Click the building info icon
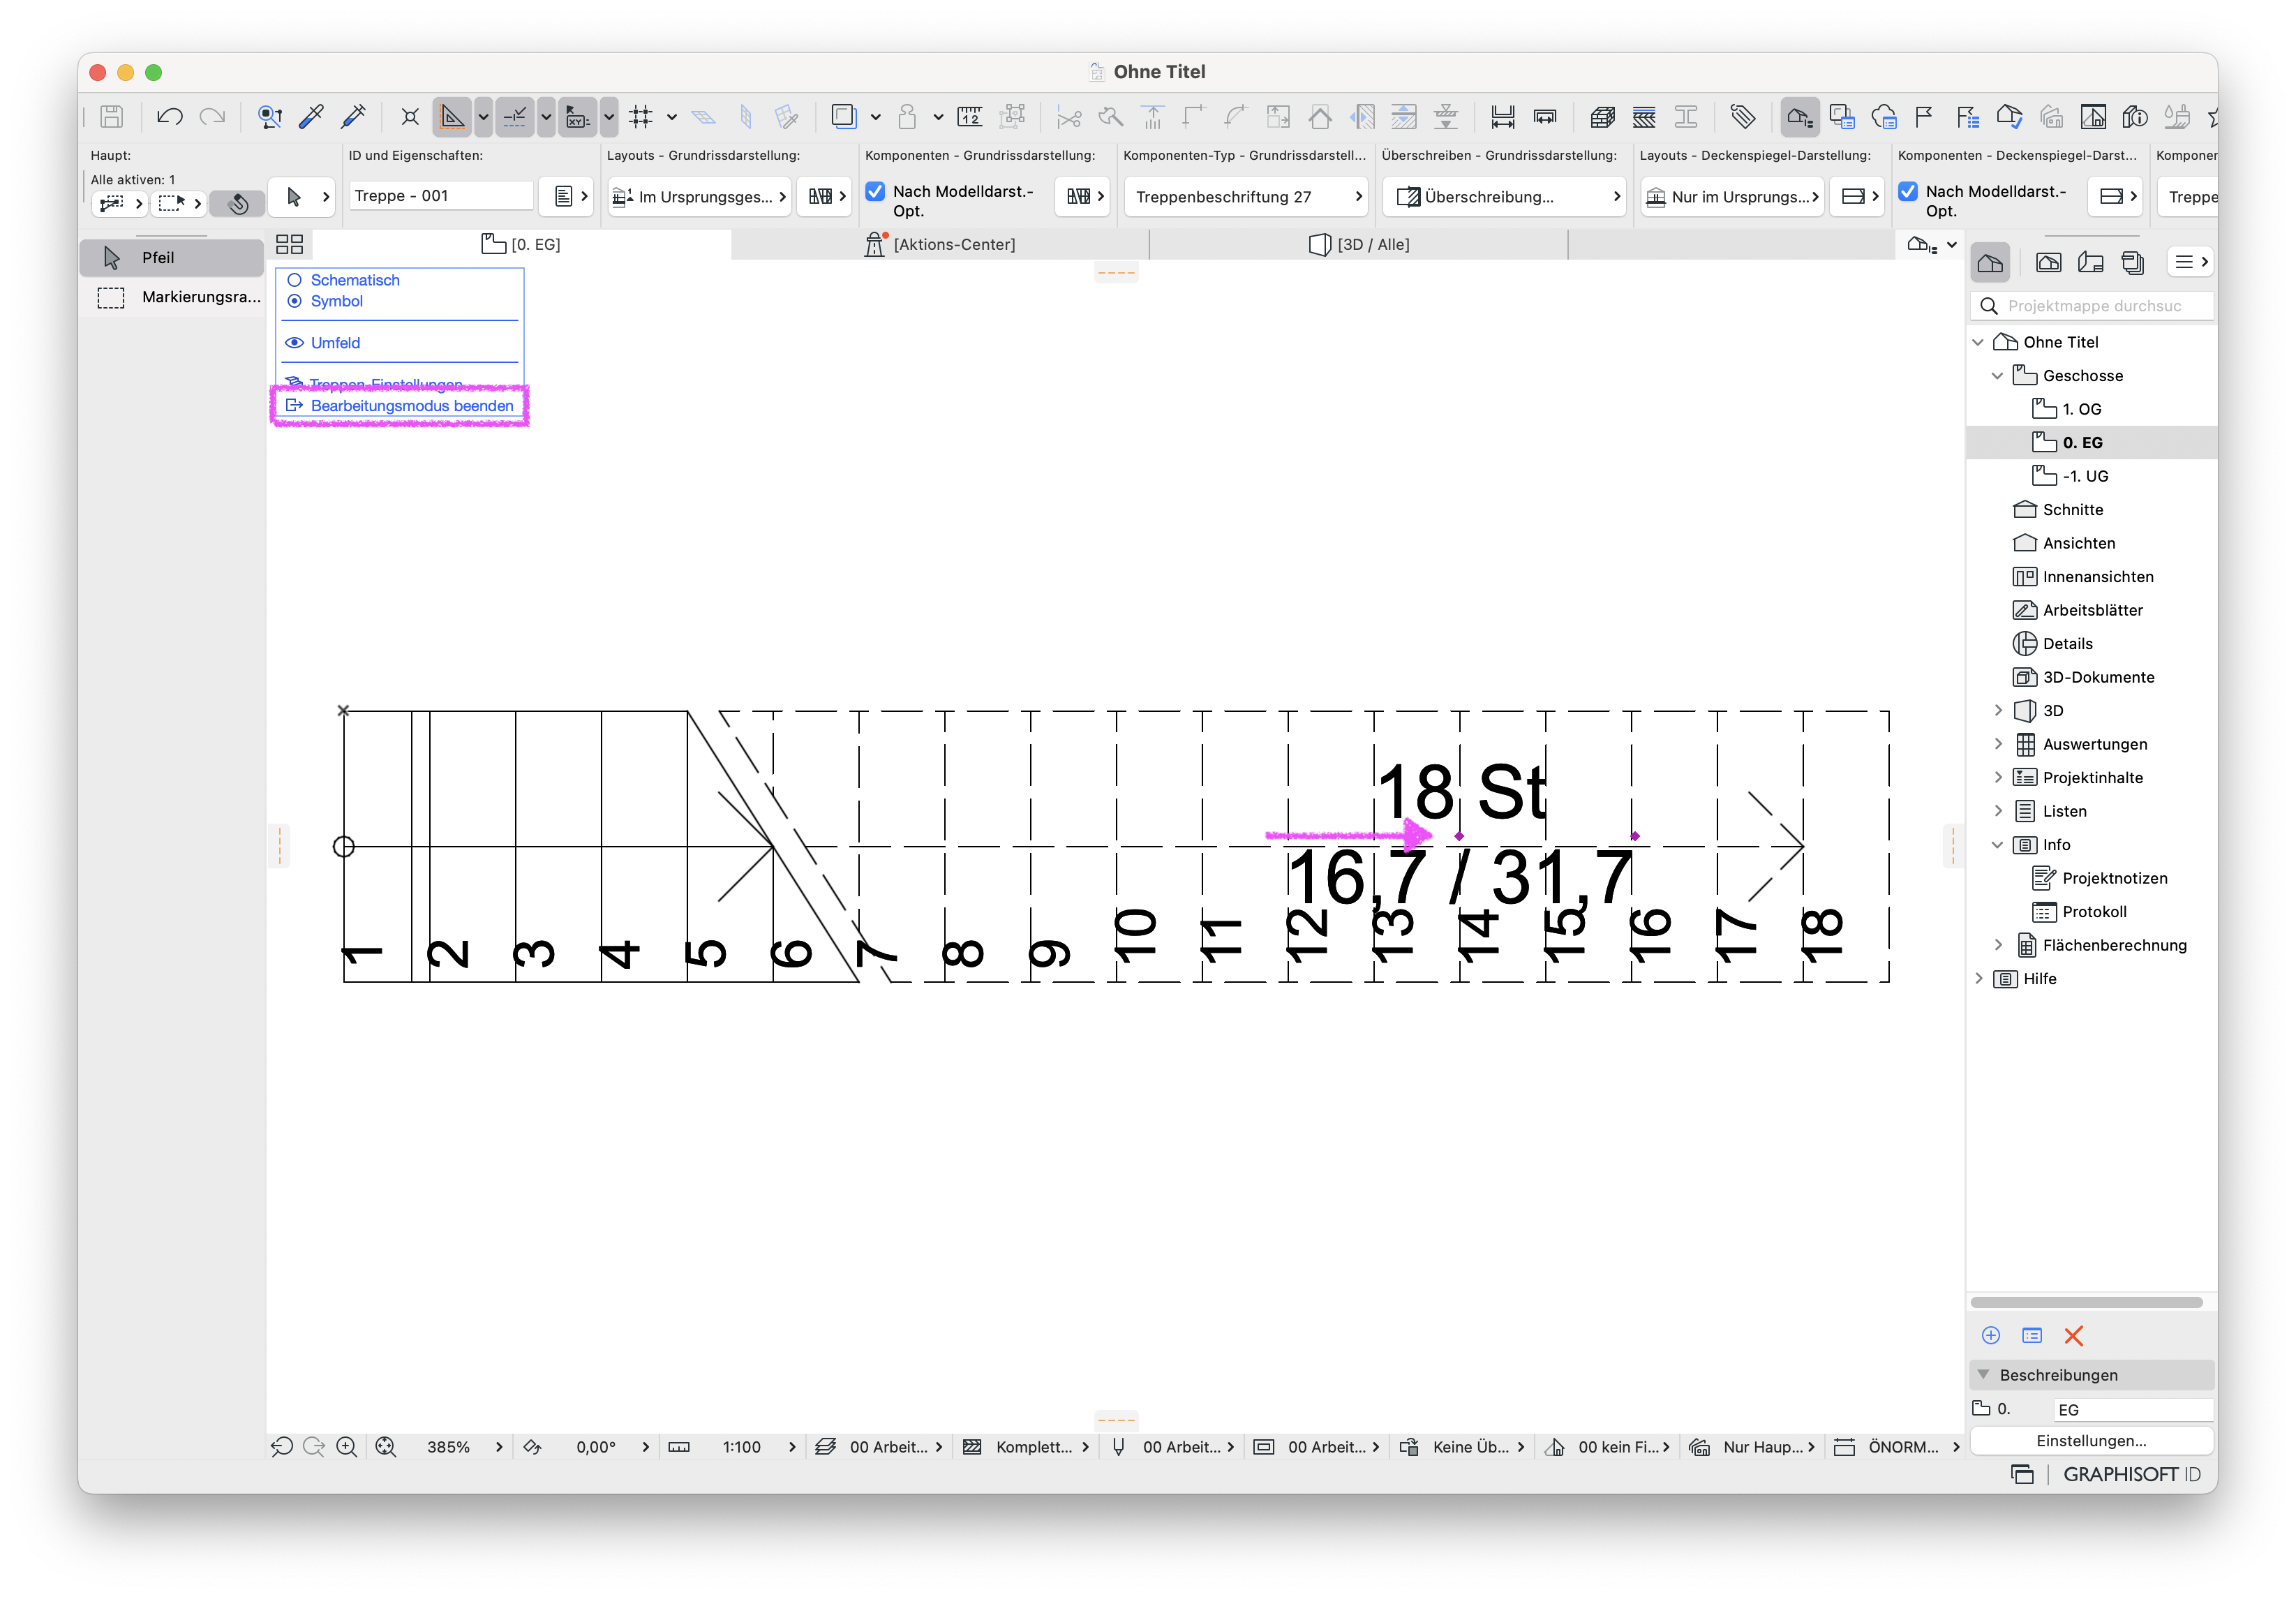Viewport: 2296px width, 1597px height. coord(2136,117)
